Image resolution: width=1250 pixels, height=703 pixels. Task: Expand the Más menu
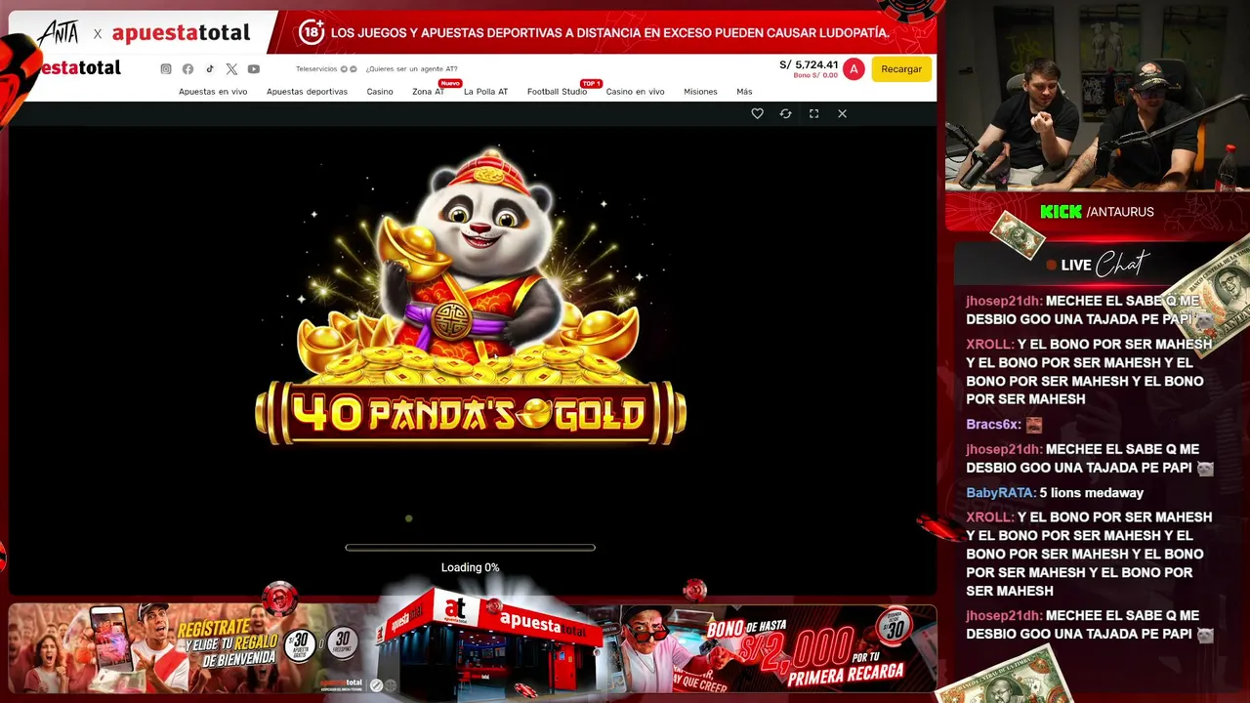(744, 92)
